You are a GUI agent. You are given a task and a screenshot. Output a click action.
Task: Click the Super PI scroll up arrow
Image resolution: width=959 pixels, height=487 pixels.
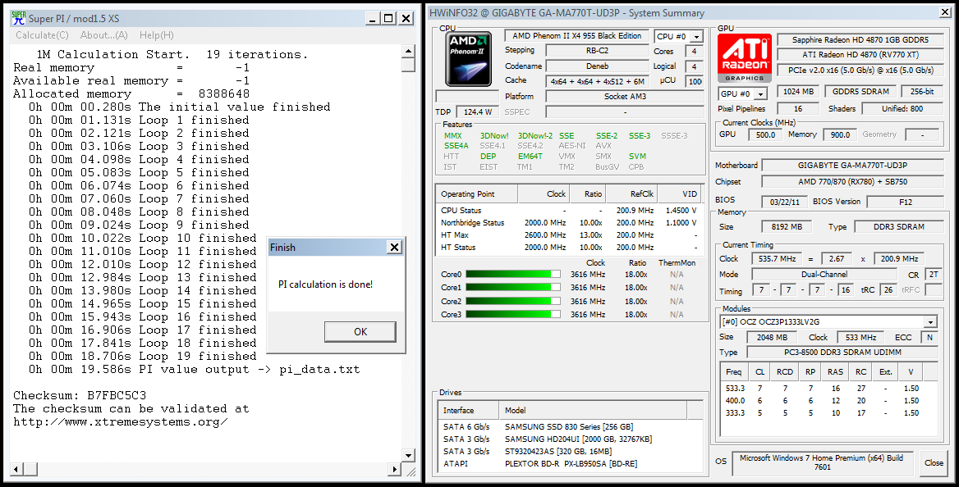click(x=409, y=52)
